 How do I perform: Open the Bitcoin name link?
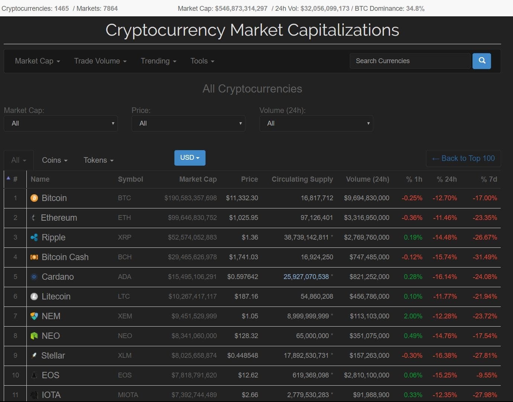click(x=54, y=198)
